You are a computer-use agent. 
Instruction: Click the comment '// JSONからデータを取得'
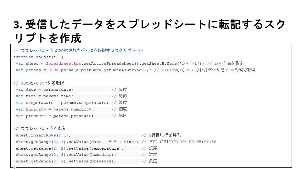(x=39, y=83)
